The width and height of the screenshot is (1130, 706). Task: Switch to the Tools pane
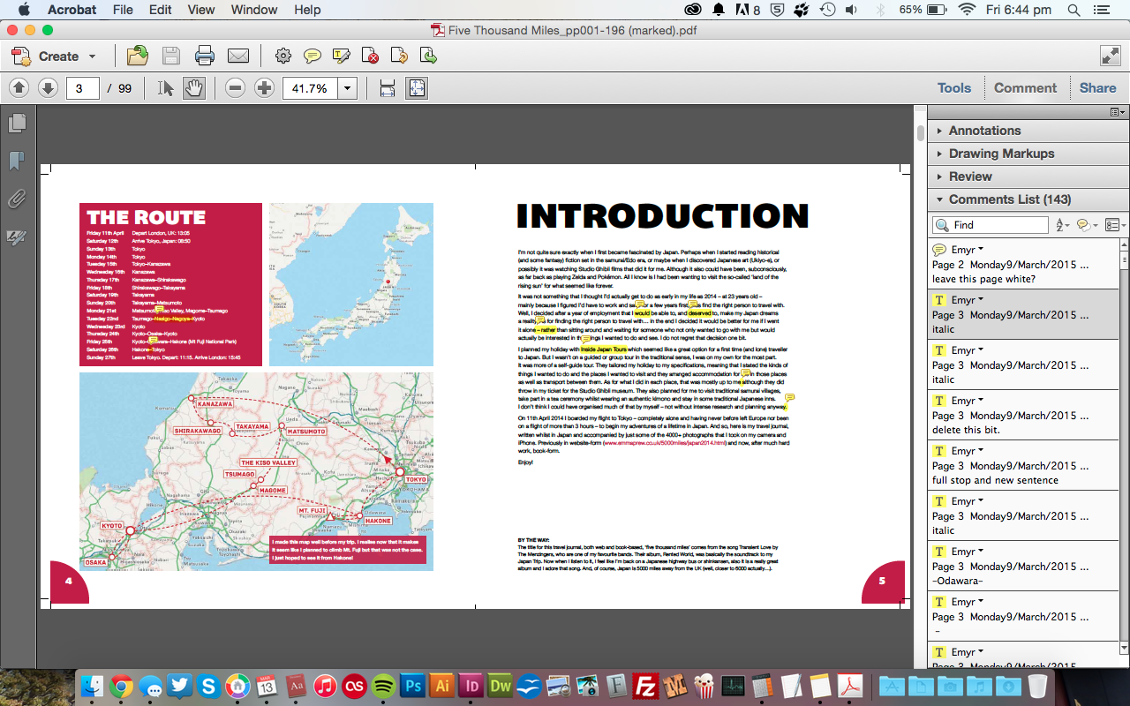(x=953, y=88)
